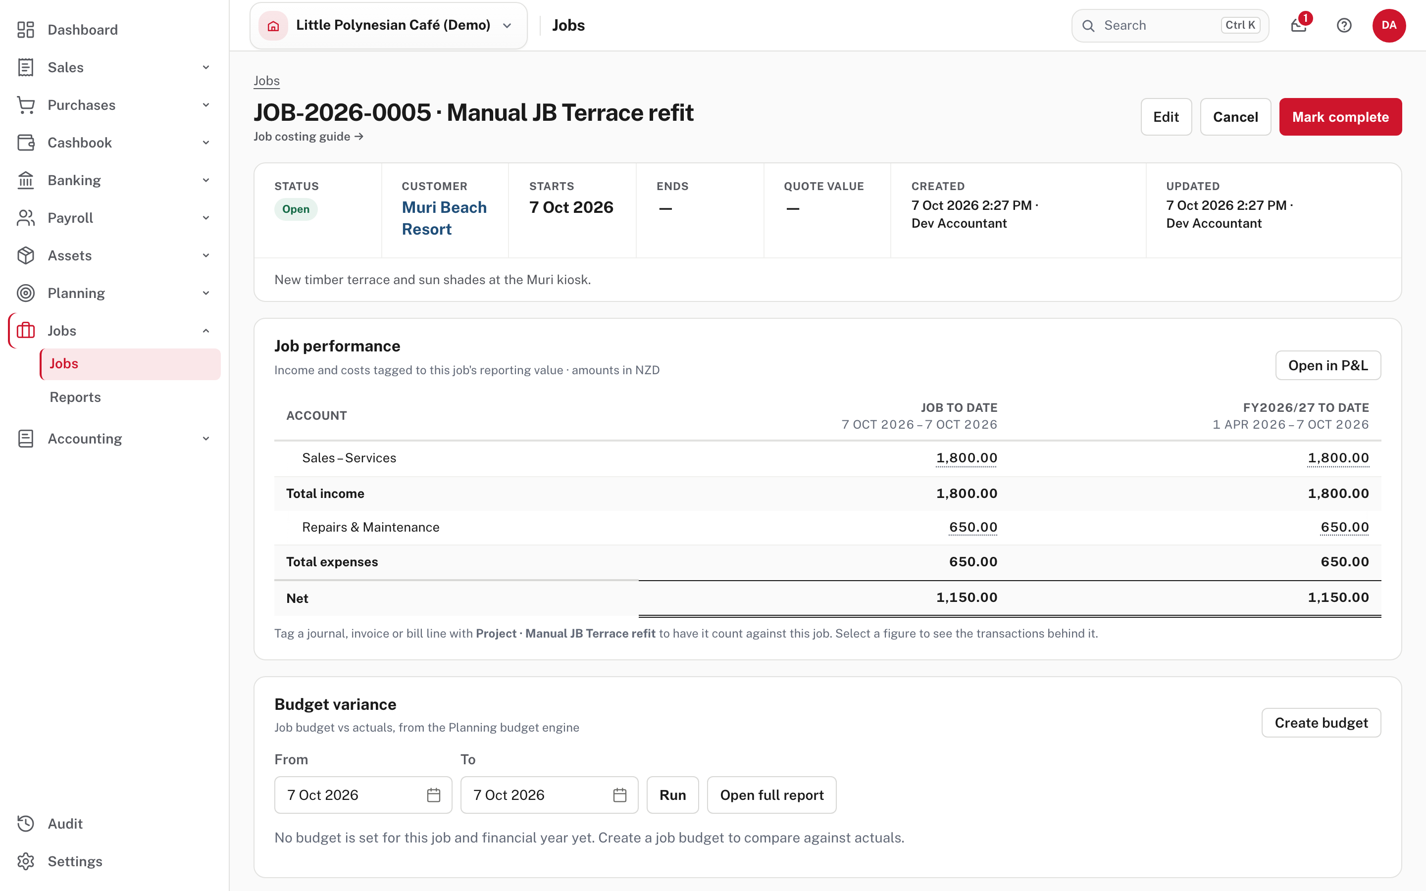1426x891 pixels.
Task: Click the Planning target icon
Action: click(25, 293)
